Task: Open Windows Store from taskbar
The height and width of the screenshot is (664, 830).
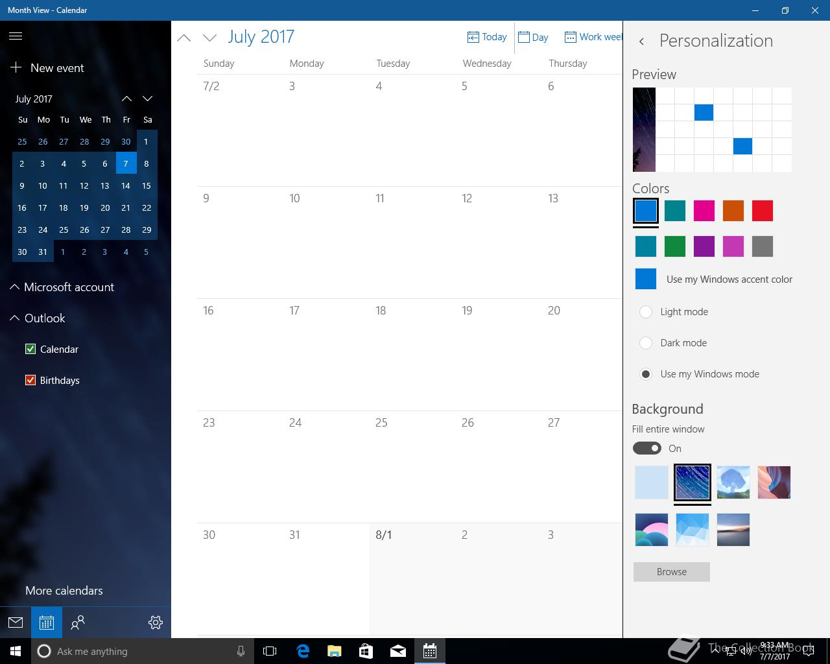Action: [x=366, y=651]
